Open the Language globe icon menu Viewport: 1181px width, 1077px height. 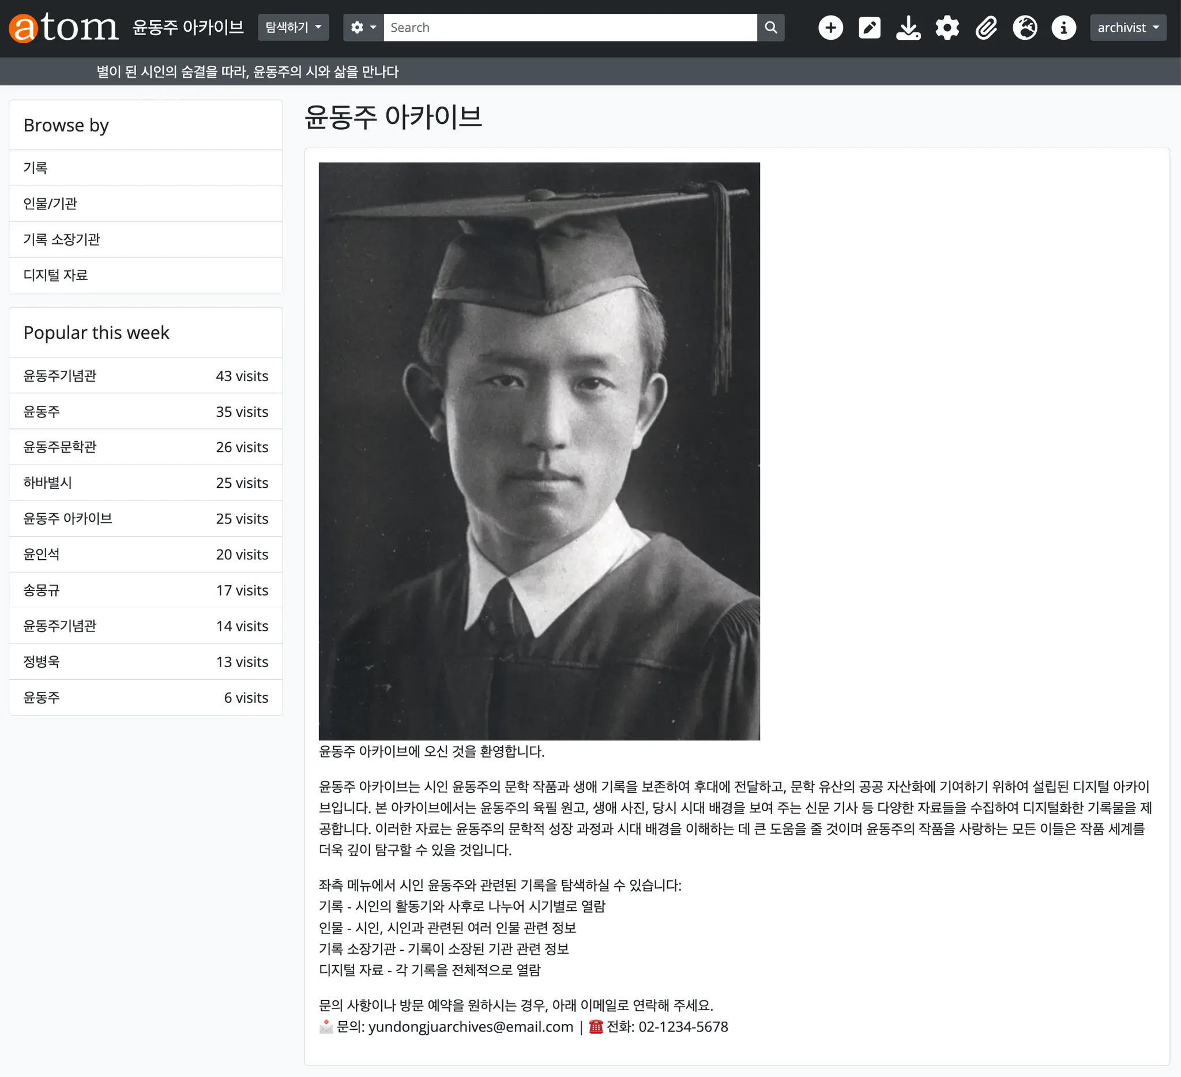click(1025, 28)
